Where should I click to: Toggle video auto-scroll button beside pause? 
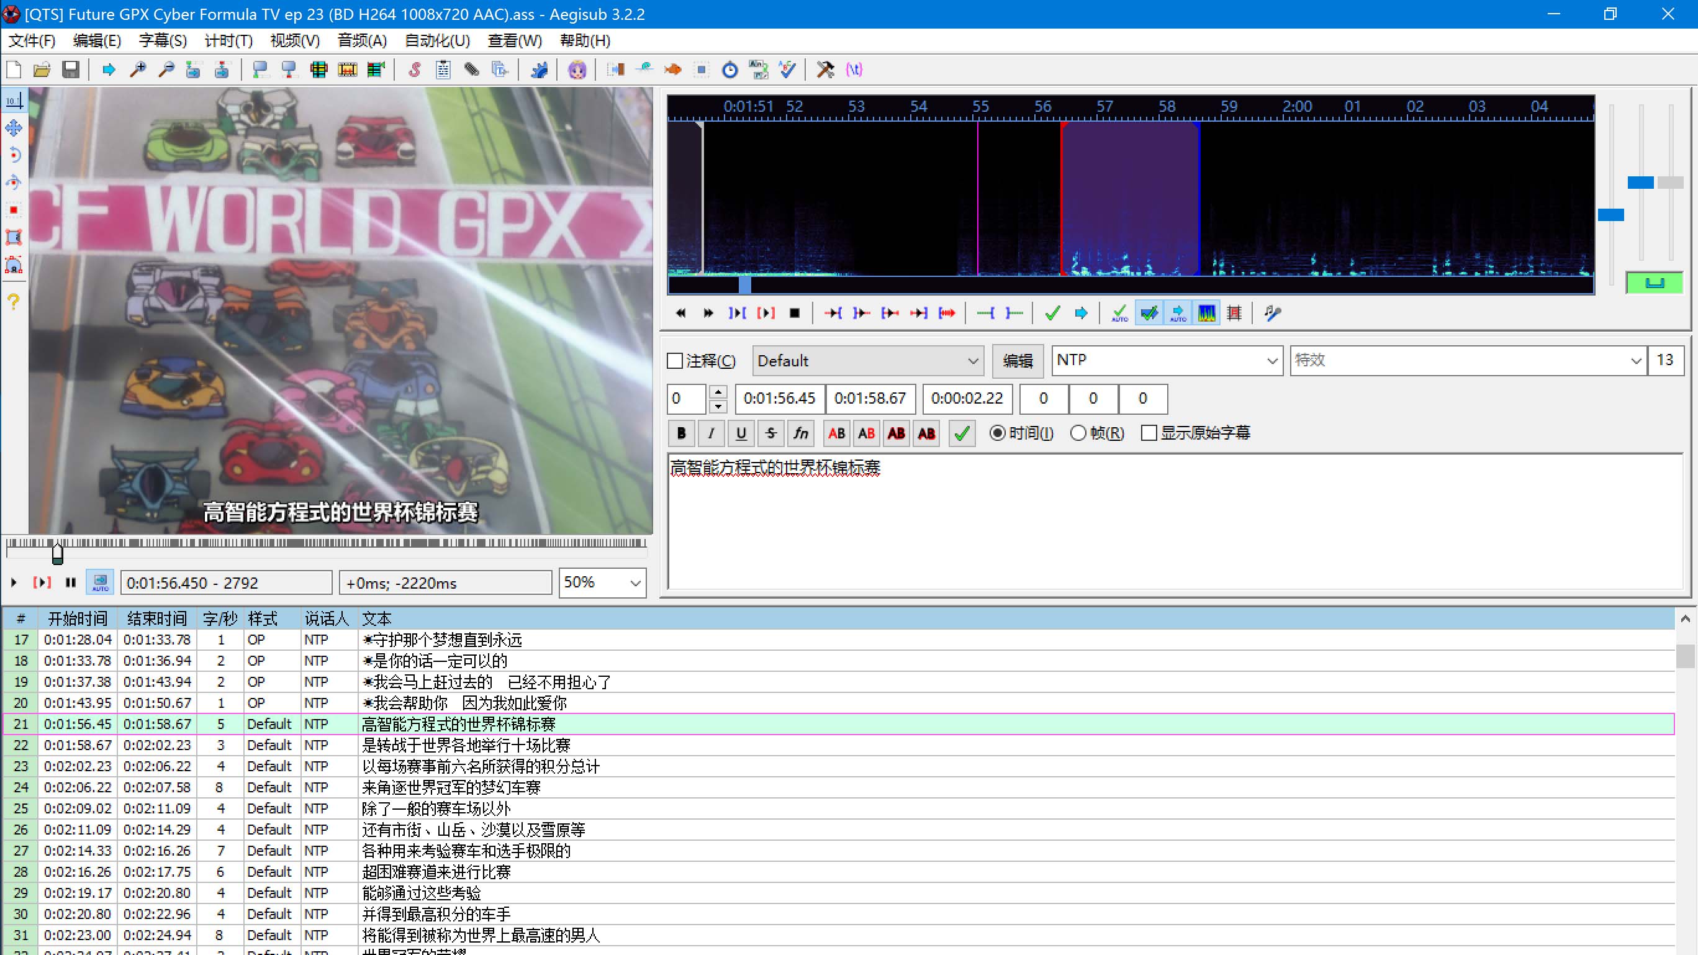click(x=100, y=582)
